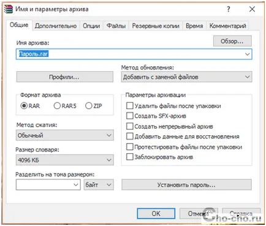Close the archive parameters dialog
Image resolution: width=266 pixels, height=226 pixels.
252,9
